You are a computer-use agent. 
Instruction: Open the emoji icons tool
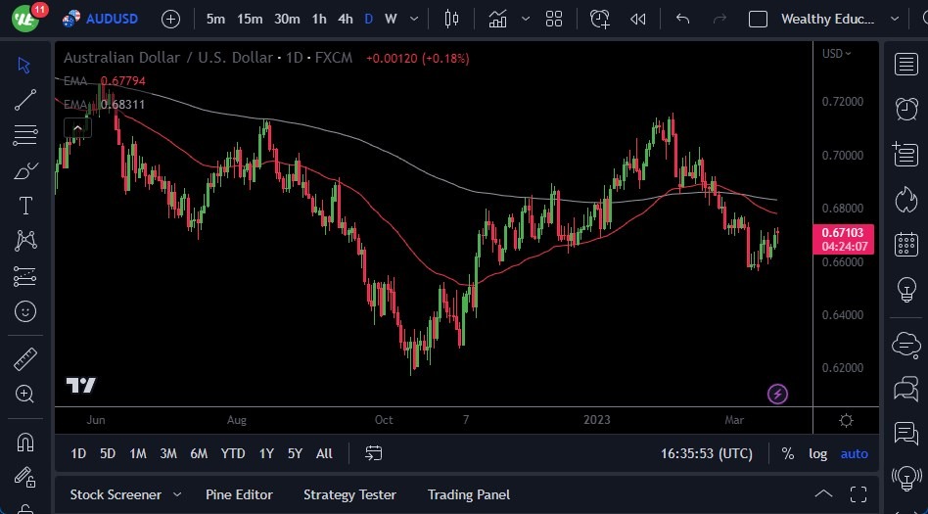coord(25,311)
